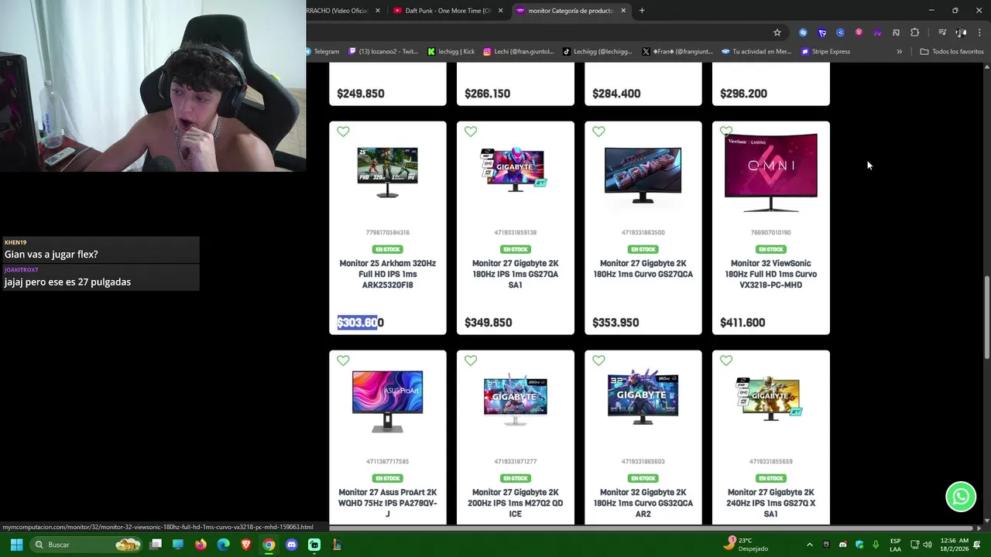The height and width of the screenshot is (557, 991).
Task: Favorite the Gigabyte GS27Q X SA1
Action: (x=726, y=361)
